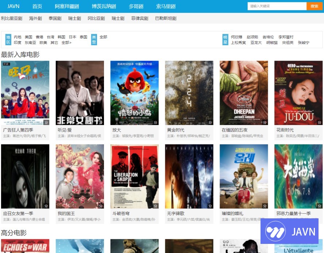Open the 大鱼海棠 poster thumbnail

(x=298, y=176)
